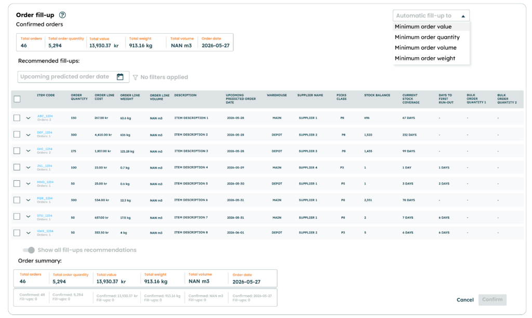This screenshot has width=532, height=318.
Task: Click the Confirm button
Action: click(493, 300)
